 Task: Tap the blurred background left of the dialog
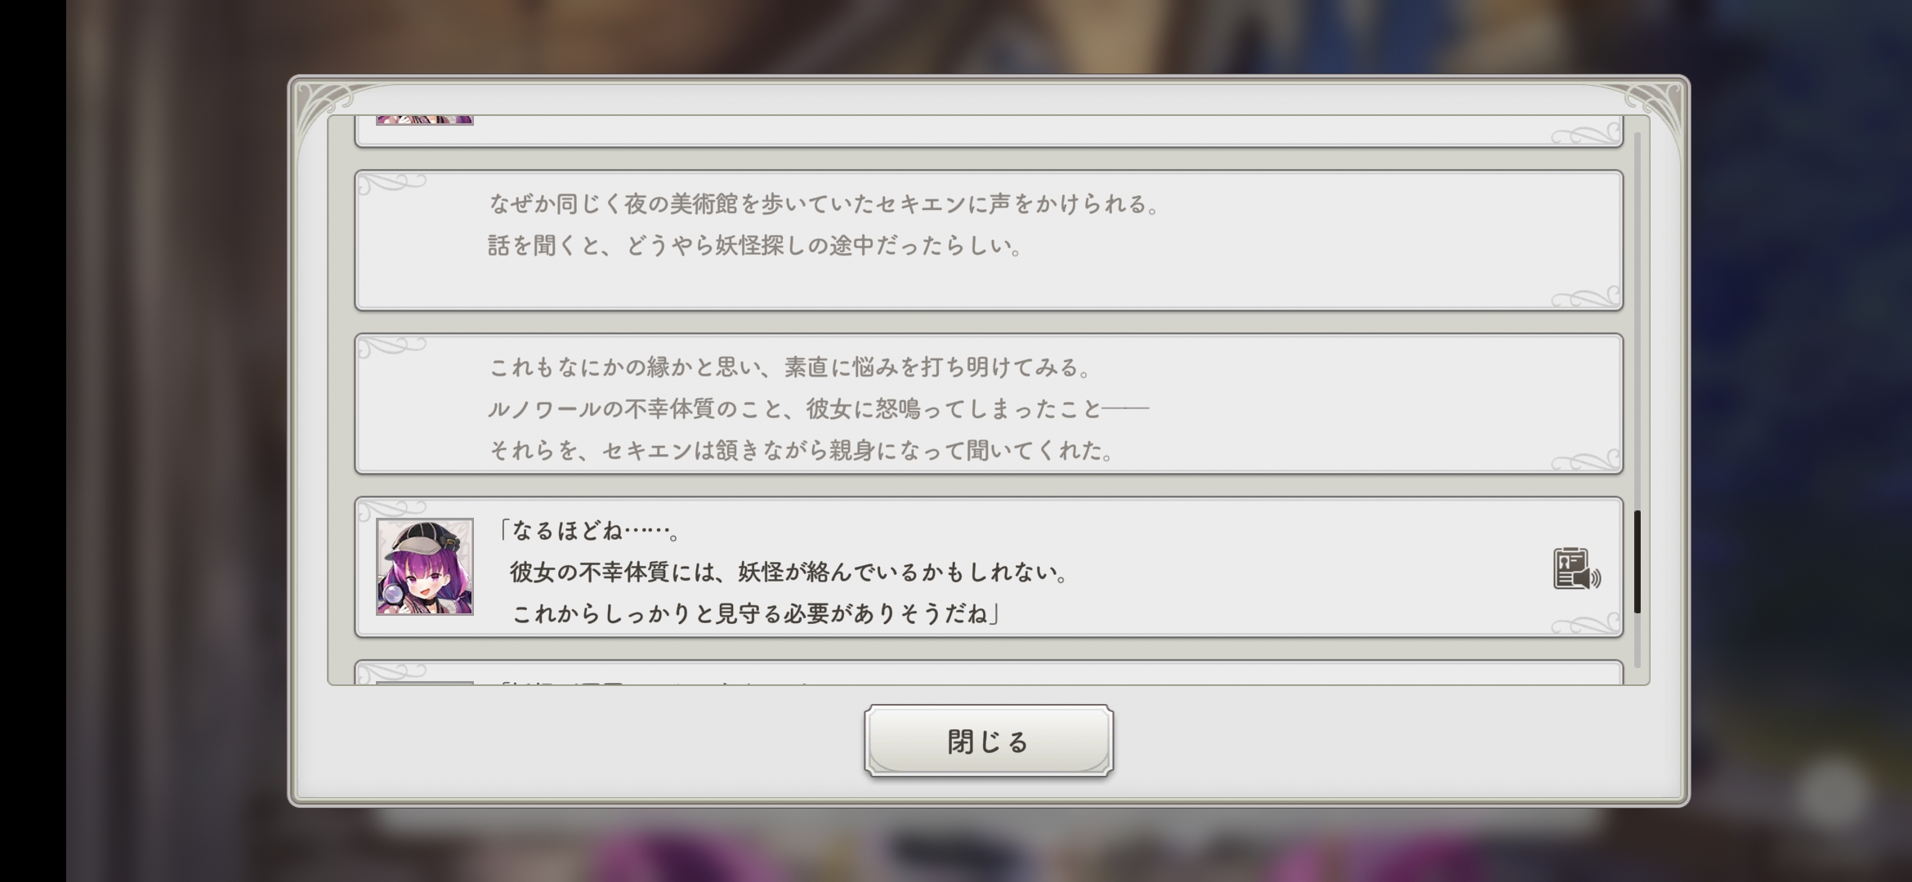[176, 441]
